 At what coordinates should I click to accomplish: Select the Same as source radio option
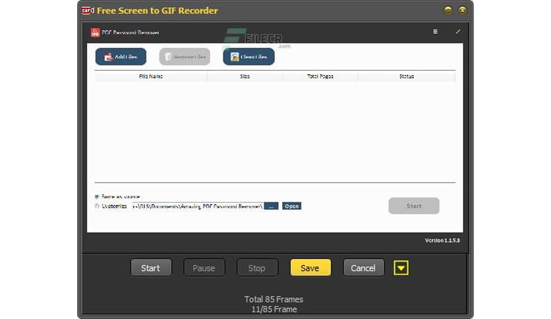97,196
